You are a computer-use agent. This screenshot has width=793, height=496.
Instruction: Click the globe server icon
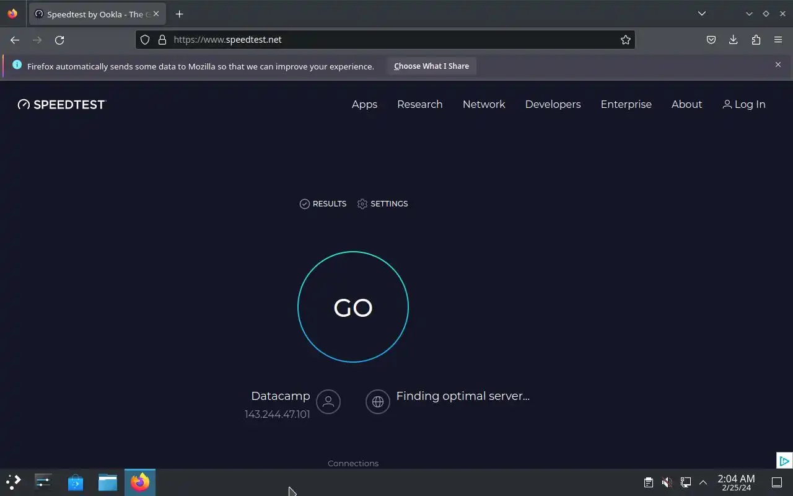(378, 402)
